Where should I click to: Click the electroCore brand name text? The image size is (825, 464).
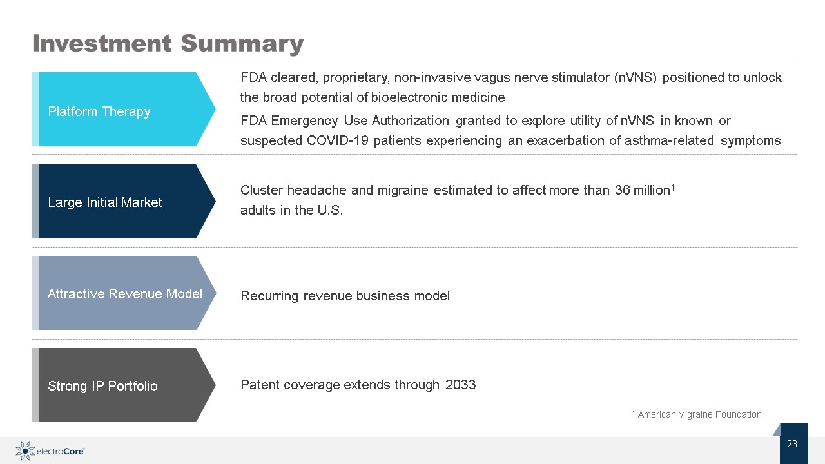61,452
